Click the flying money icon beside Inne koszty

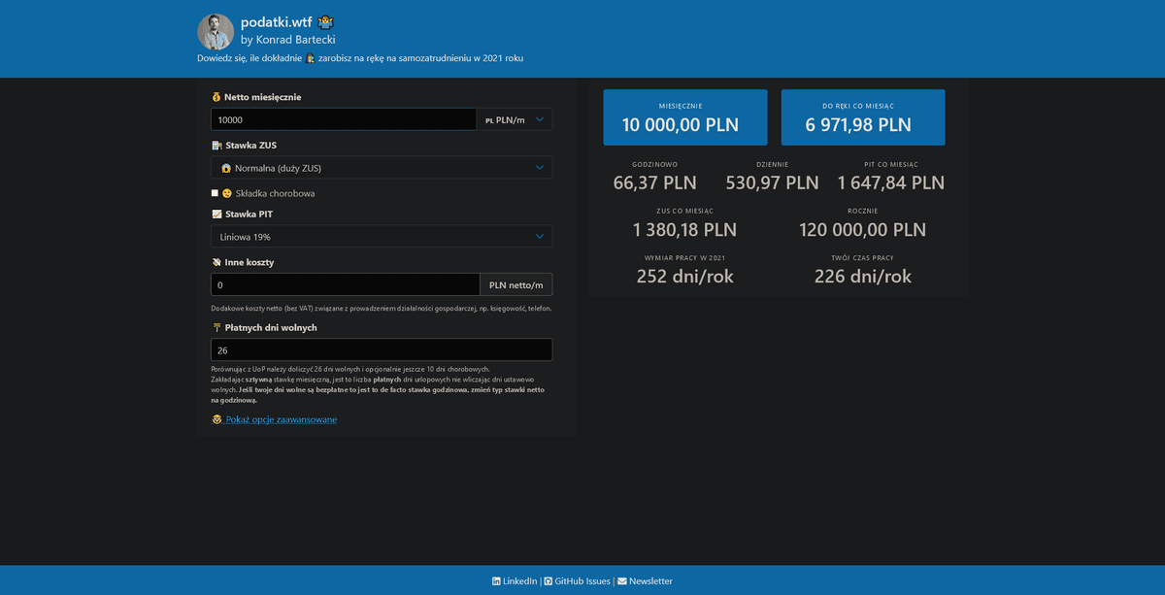coord(216,262)
